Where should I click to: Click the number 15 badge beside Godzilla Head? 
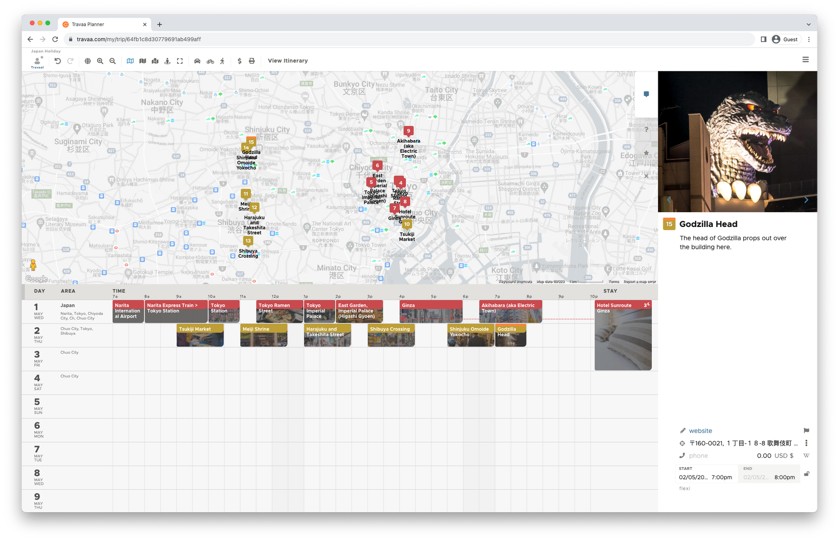[x=669, y=224]
